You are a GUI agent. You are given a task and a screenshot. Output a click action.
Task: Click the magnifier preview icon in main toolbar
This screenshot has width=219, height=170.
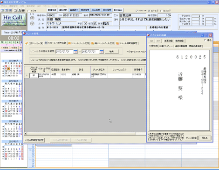pos(19,10)
